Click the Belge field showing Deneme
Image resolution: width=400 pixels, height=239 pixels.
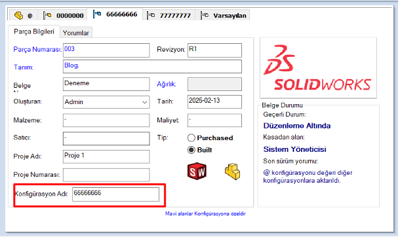(x=106, y=84)
